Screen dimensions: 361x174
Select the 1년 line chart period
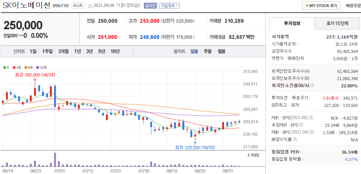point(77,51)
